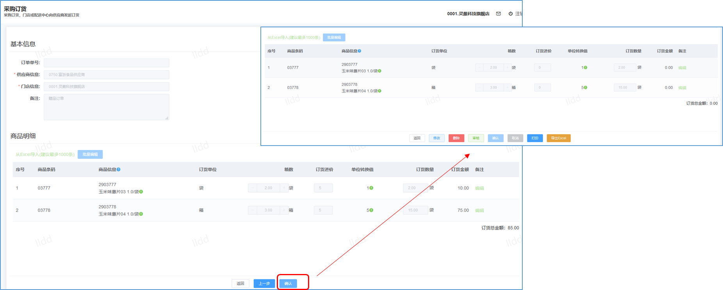Go back with the 上一步 button

pyautogui.click(x=264, y=283)
